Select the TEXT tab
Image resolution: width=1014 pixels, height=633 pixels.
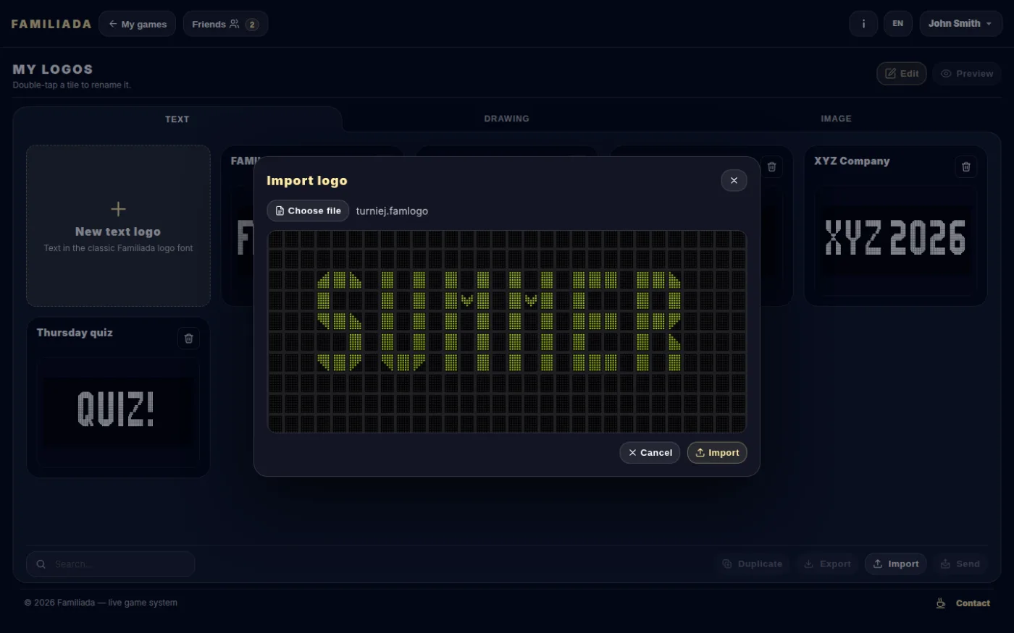[x=177, y=119]
